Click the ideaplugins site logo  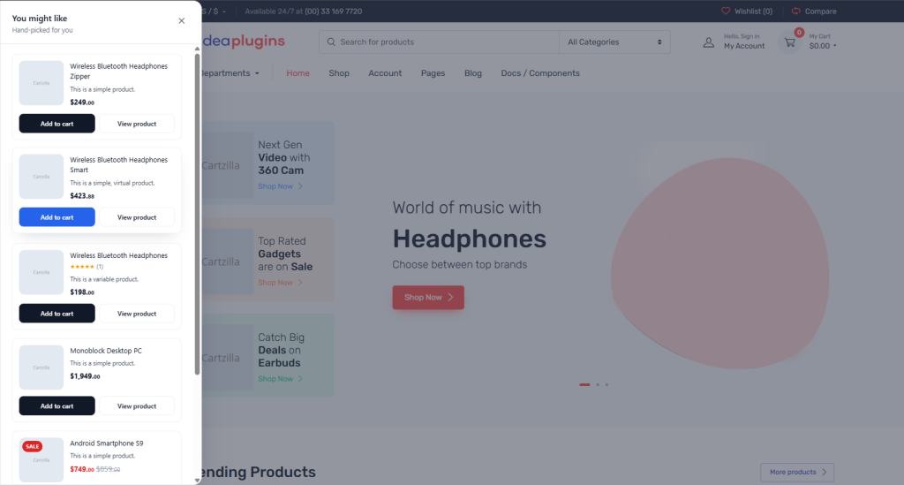pos(244,41)
